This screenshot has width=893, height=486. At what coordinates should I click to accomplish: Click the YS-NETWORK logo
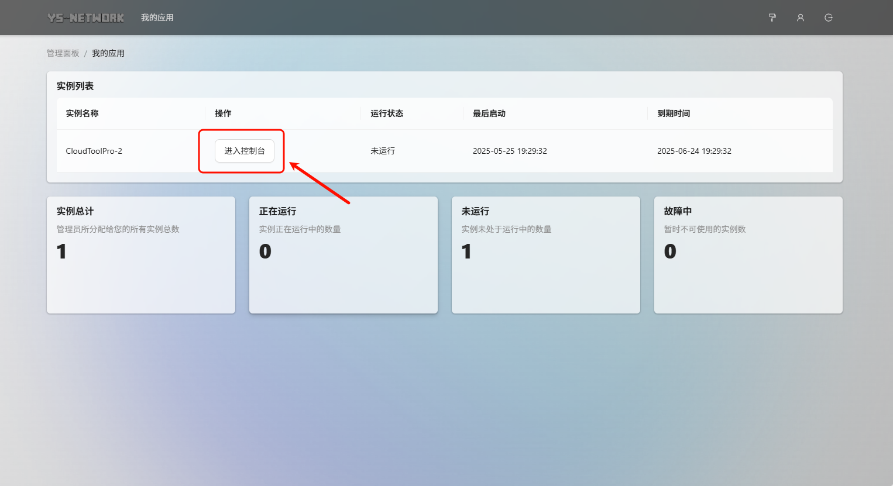click(x=86, y=18)
